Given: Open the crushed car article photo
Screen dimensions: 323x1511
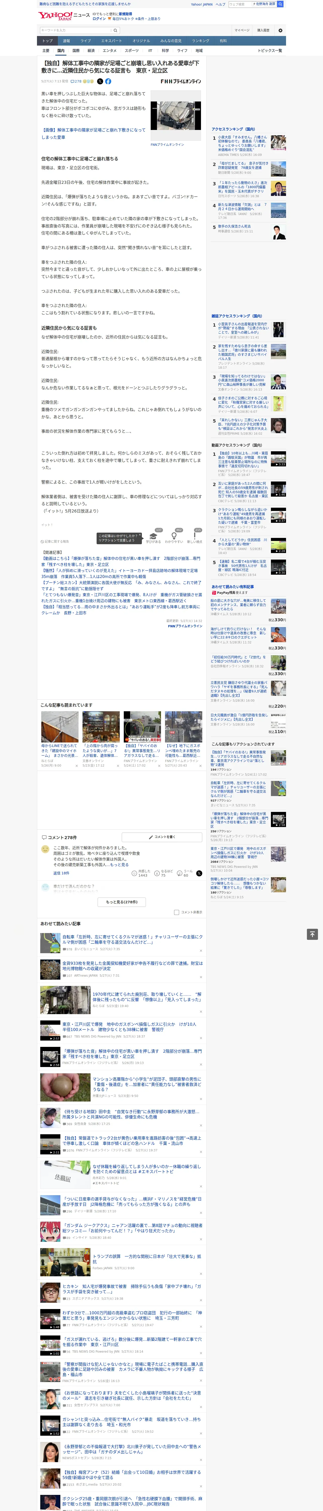Looking at the screenshot, I should [x=176, y=116].
